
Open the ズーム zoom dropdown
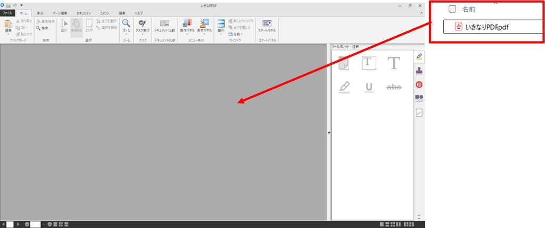[127, 27]
